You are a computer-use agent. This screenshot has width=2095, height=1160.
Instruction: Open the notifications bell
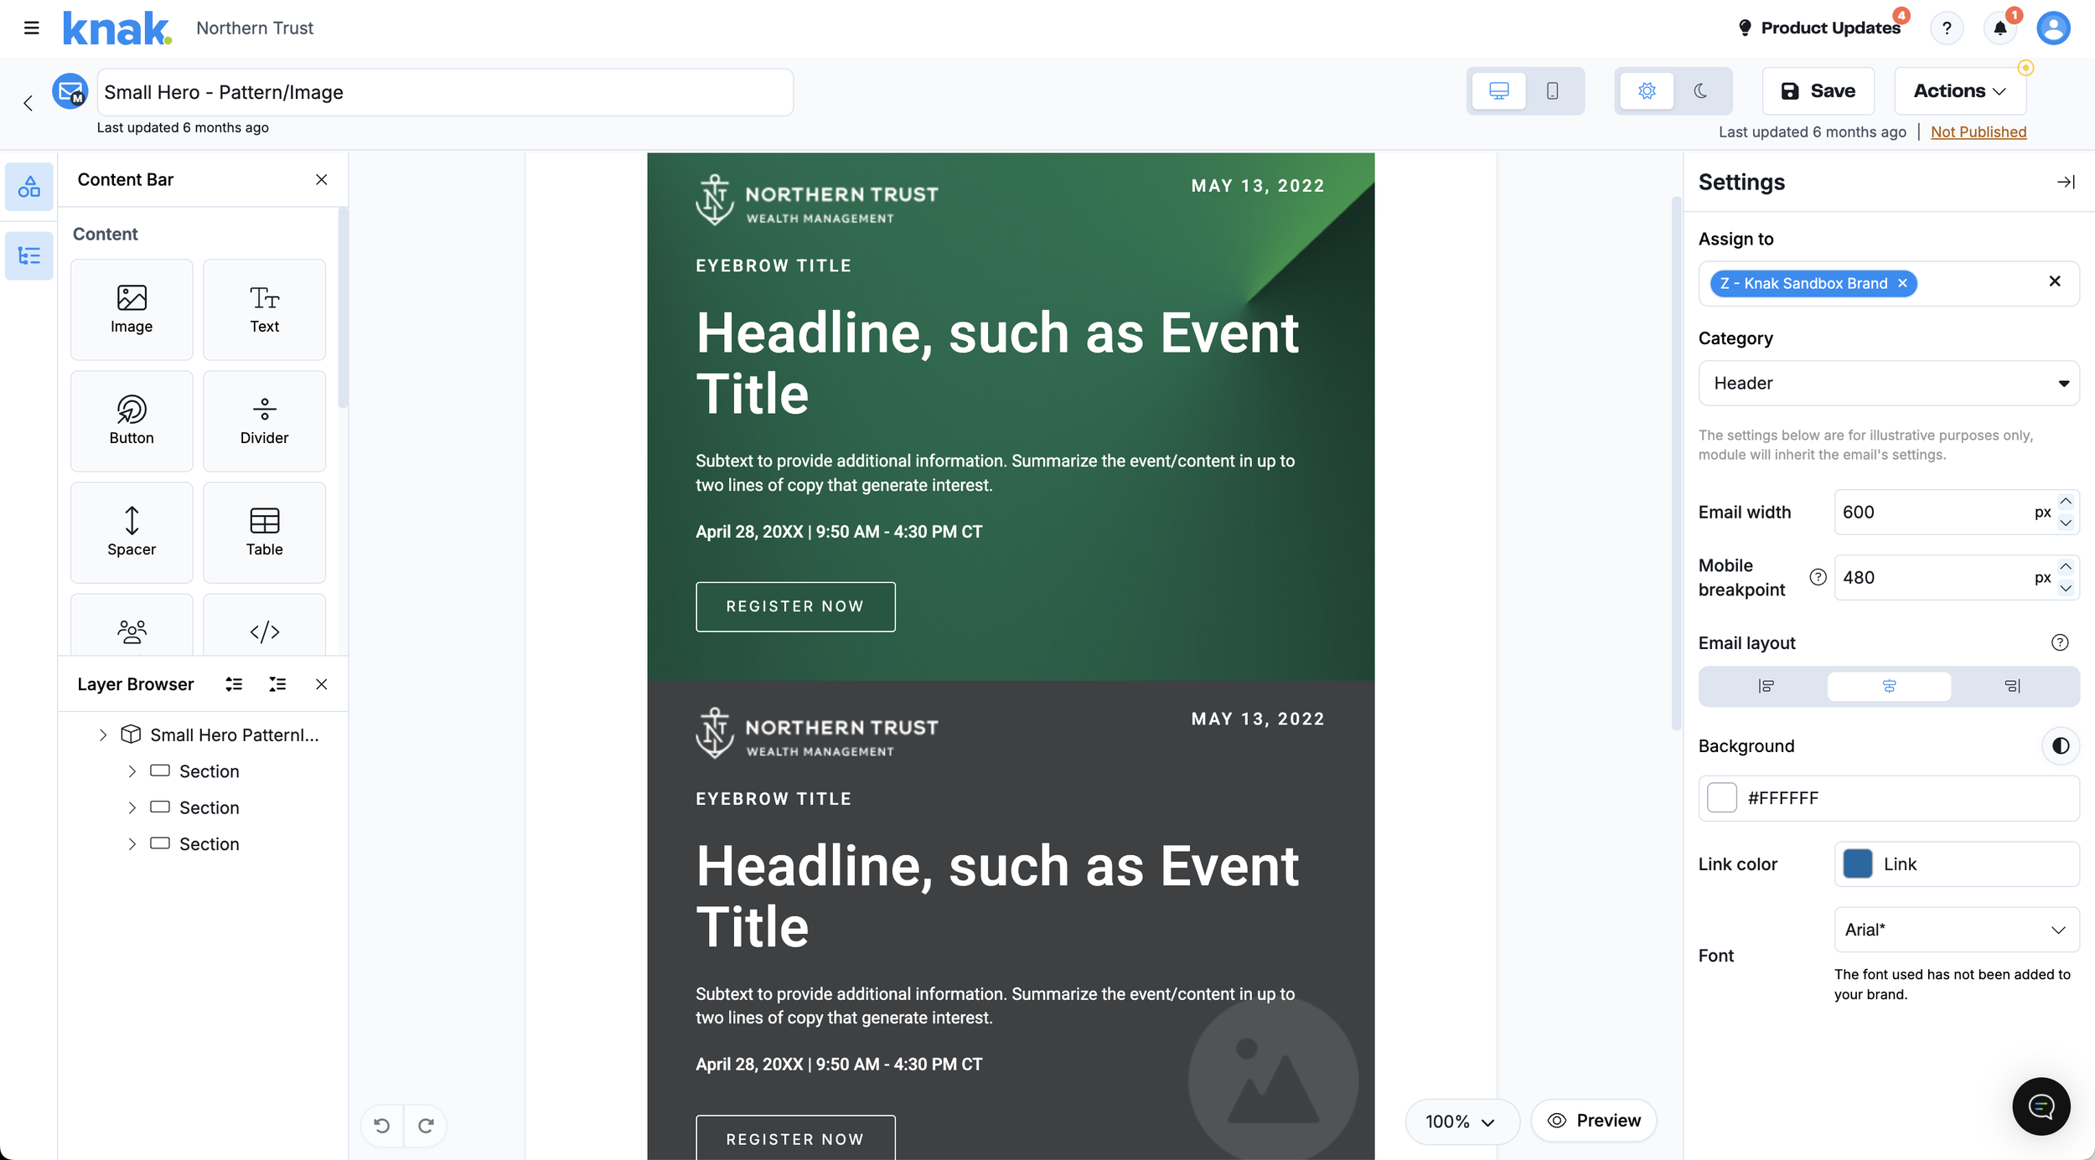coord(2000,28)
